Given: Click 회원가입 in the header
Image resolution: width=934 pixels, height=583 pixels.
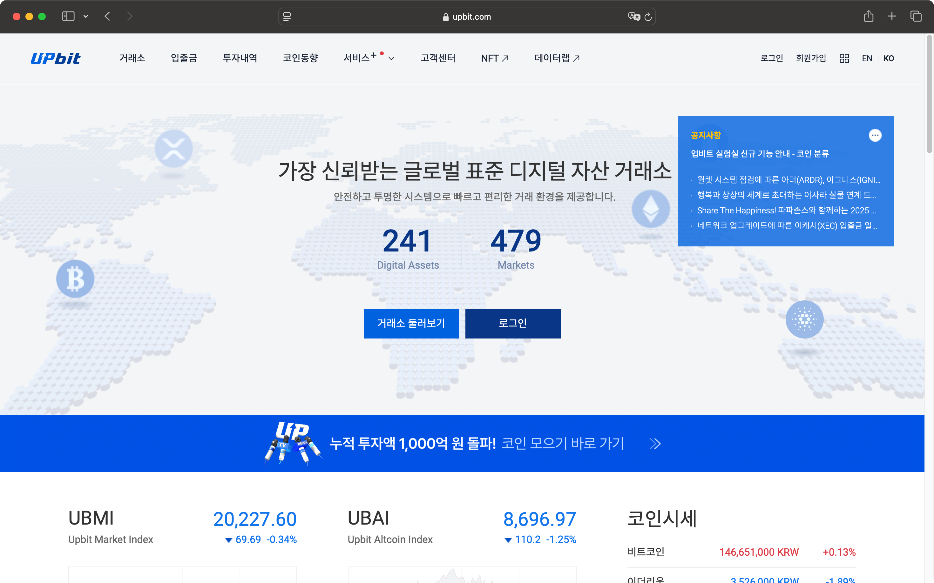Looking at the screenshot, I should [811, 58].
